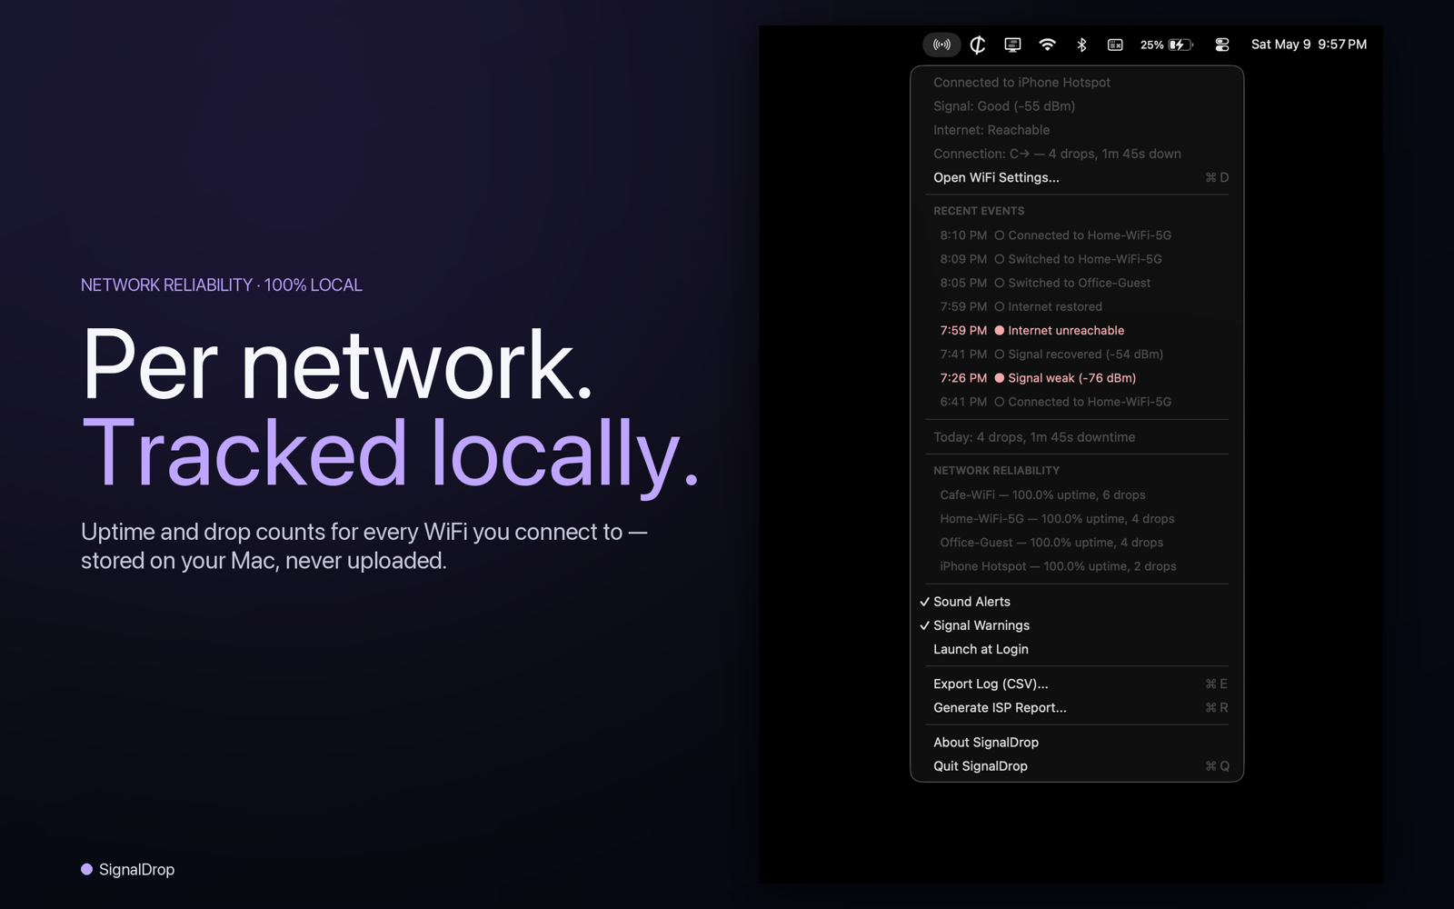Open About SignalDrop

click(x=1077, y=742)
